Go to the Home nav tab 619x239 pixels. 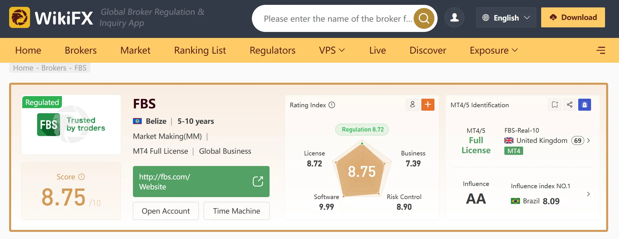(28, 50)
